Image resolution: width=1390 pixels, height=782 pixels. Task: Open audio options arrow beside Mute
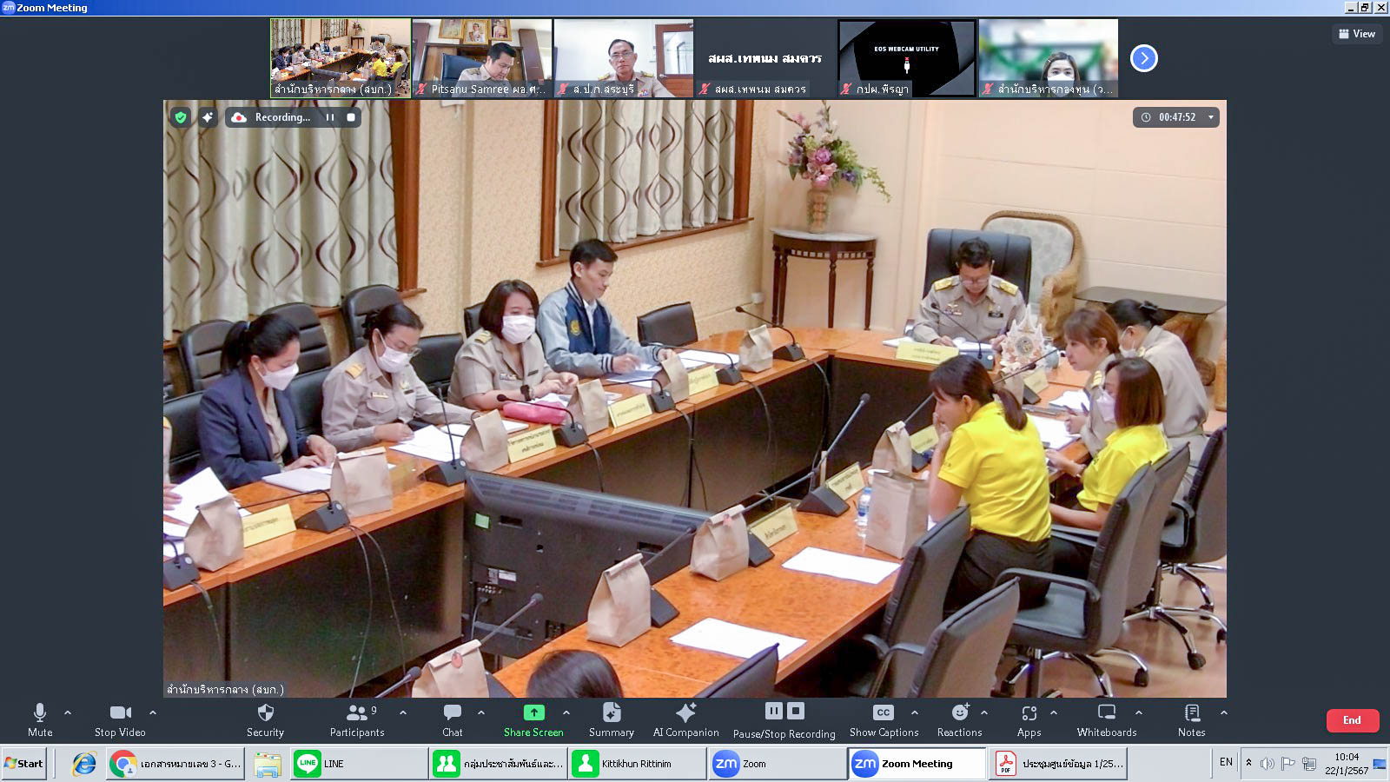68,712
